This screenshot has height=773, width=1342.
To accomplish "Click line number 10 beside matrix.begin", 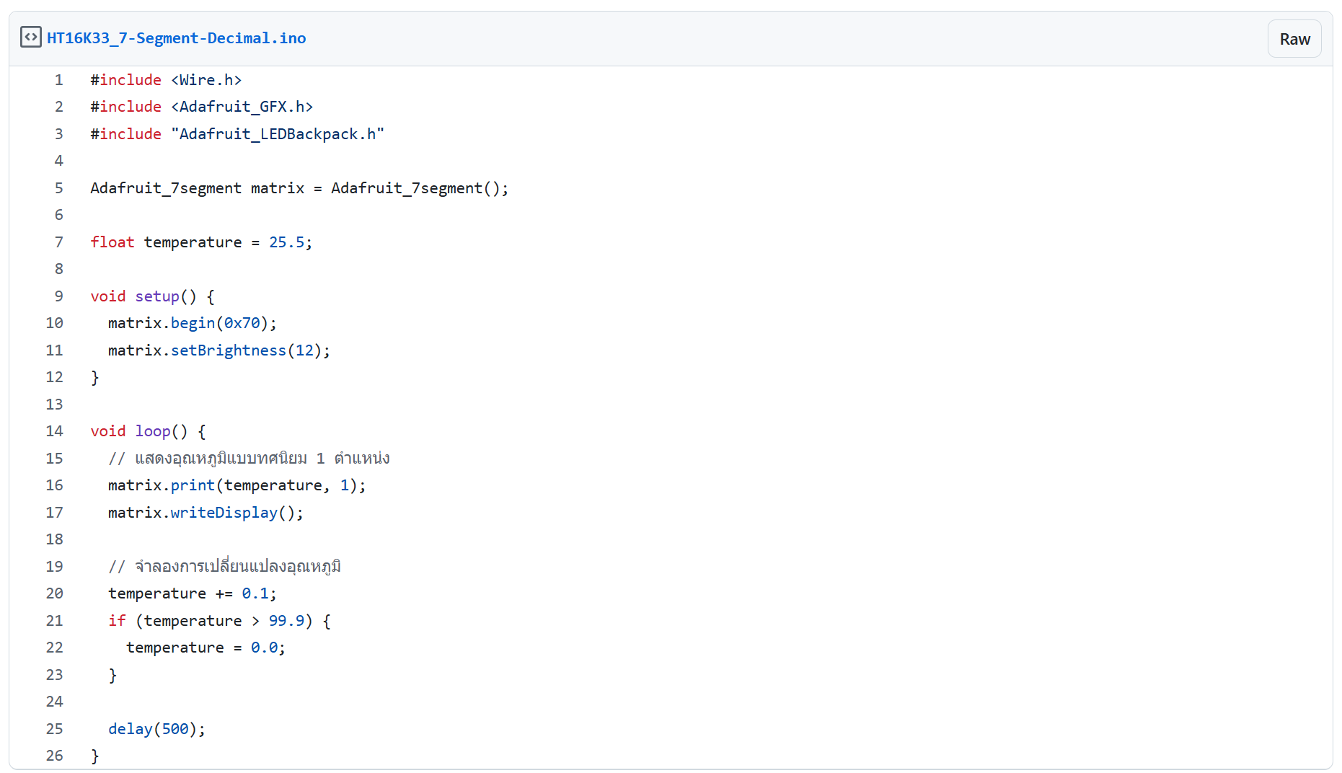I will tap(55, 323).
